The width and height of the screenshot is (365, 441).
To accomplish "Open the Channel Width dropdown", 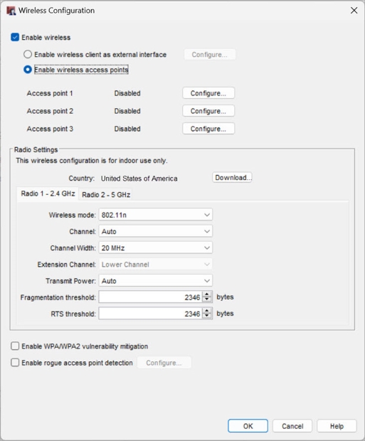I will (155, 248).
